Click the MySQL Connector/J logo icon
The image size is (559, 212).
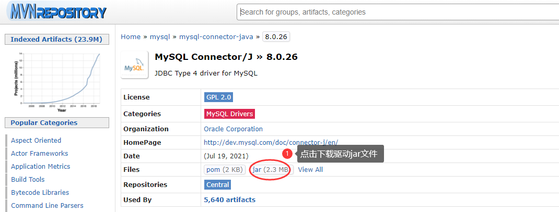pyautogui.click(x=134, y=65)
